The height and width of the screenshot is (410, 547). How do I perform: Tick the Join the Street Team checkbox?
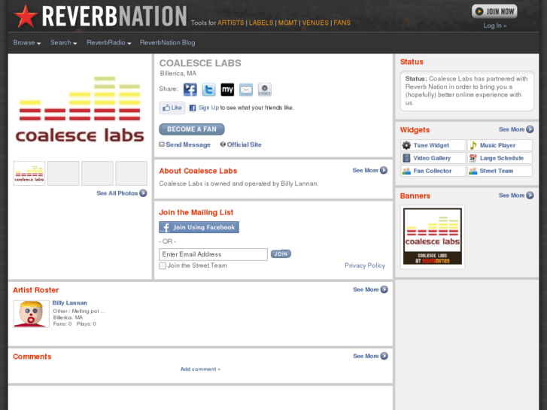click(x=163, y=266)
